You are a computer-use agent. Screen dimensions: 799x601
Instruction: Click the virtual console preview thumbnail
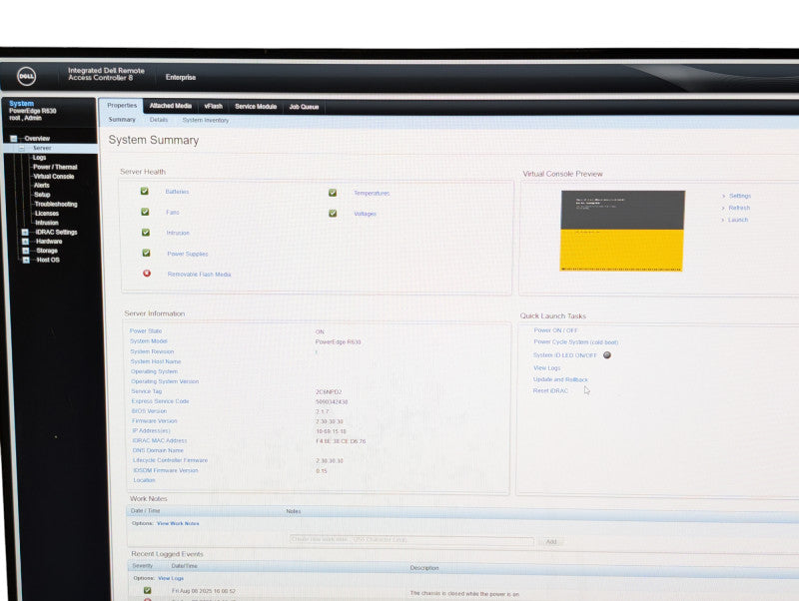(622, 231)
